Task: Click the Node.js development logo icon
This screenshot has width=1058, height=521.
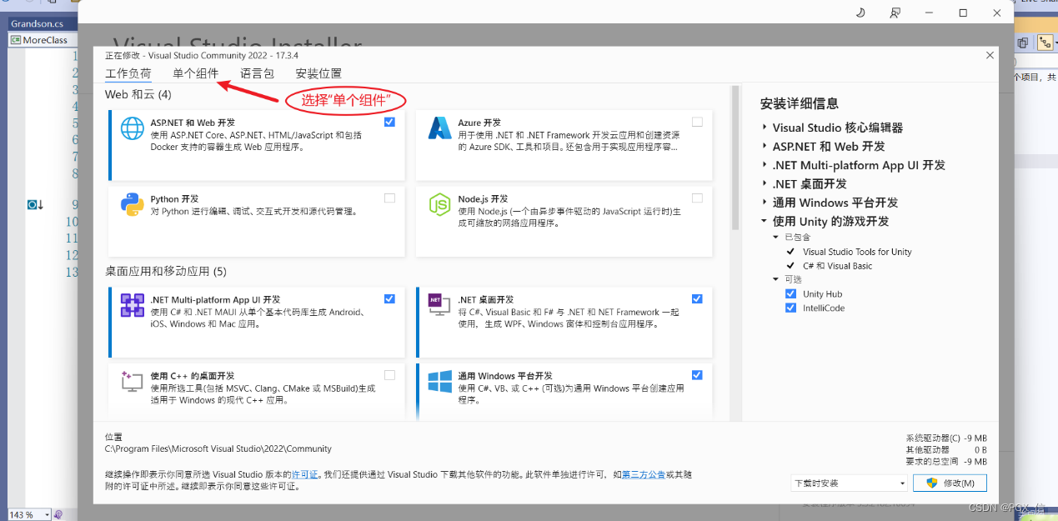Action: [x=439, y=204]
